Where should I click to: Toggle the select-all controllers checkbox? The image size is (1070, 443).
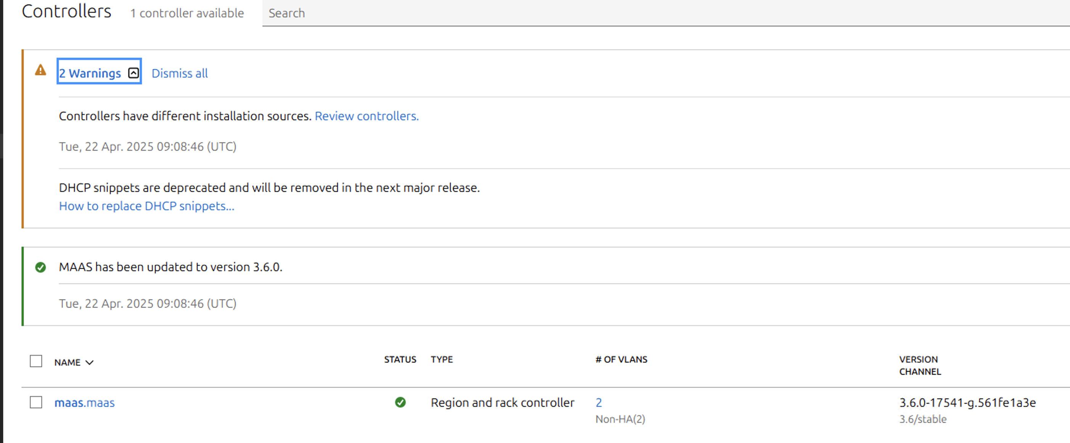click(36, 361)
